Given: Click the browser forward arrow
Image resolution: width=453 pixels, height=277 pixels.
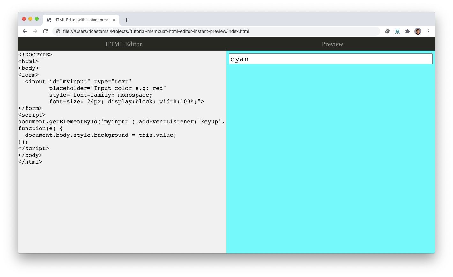Looking at the screenshot, I should tap(35, 31).
